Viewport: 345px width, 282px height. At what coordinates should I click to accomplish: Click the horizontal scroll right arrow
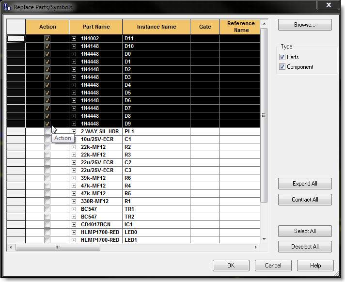(255, 247)
